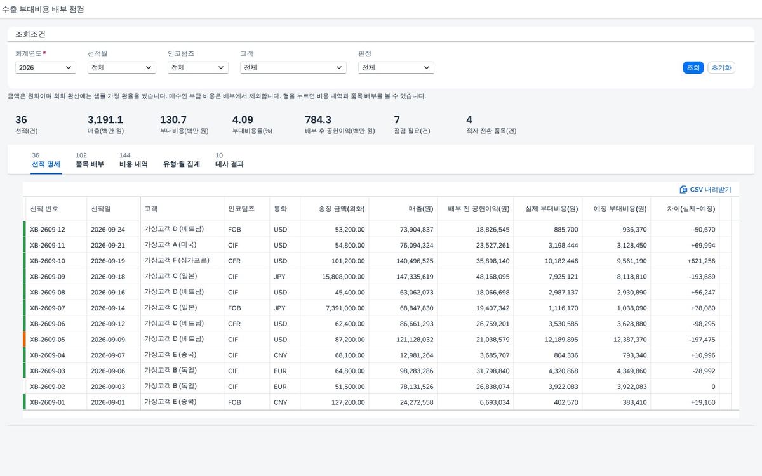762x476 pixels.
Task: Click the 예정 부대비용(원) column header
Action: [616, 209]
